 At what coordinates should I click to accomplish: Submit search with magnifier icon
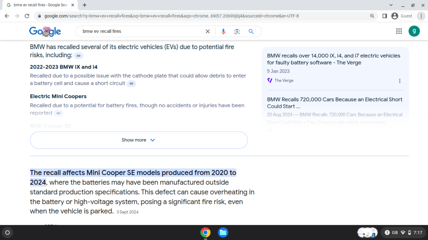coord(251,32)
